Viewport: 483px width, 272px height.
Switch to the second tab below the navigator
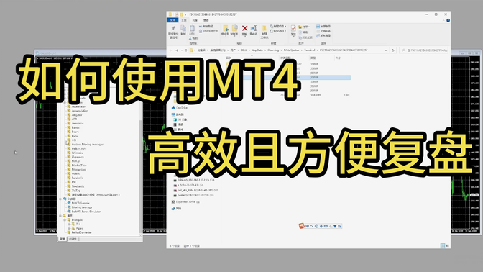(73, 239)
